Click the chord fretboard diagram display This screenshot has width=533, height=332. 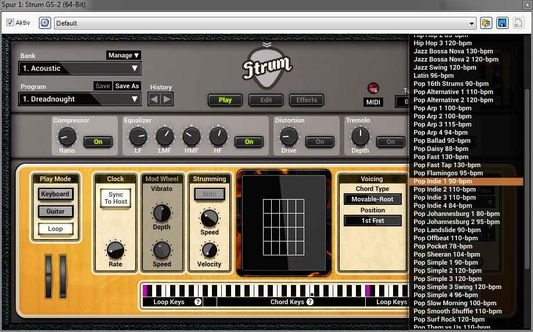[283, 222]
